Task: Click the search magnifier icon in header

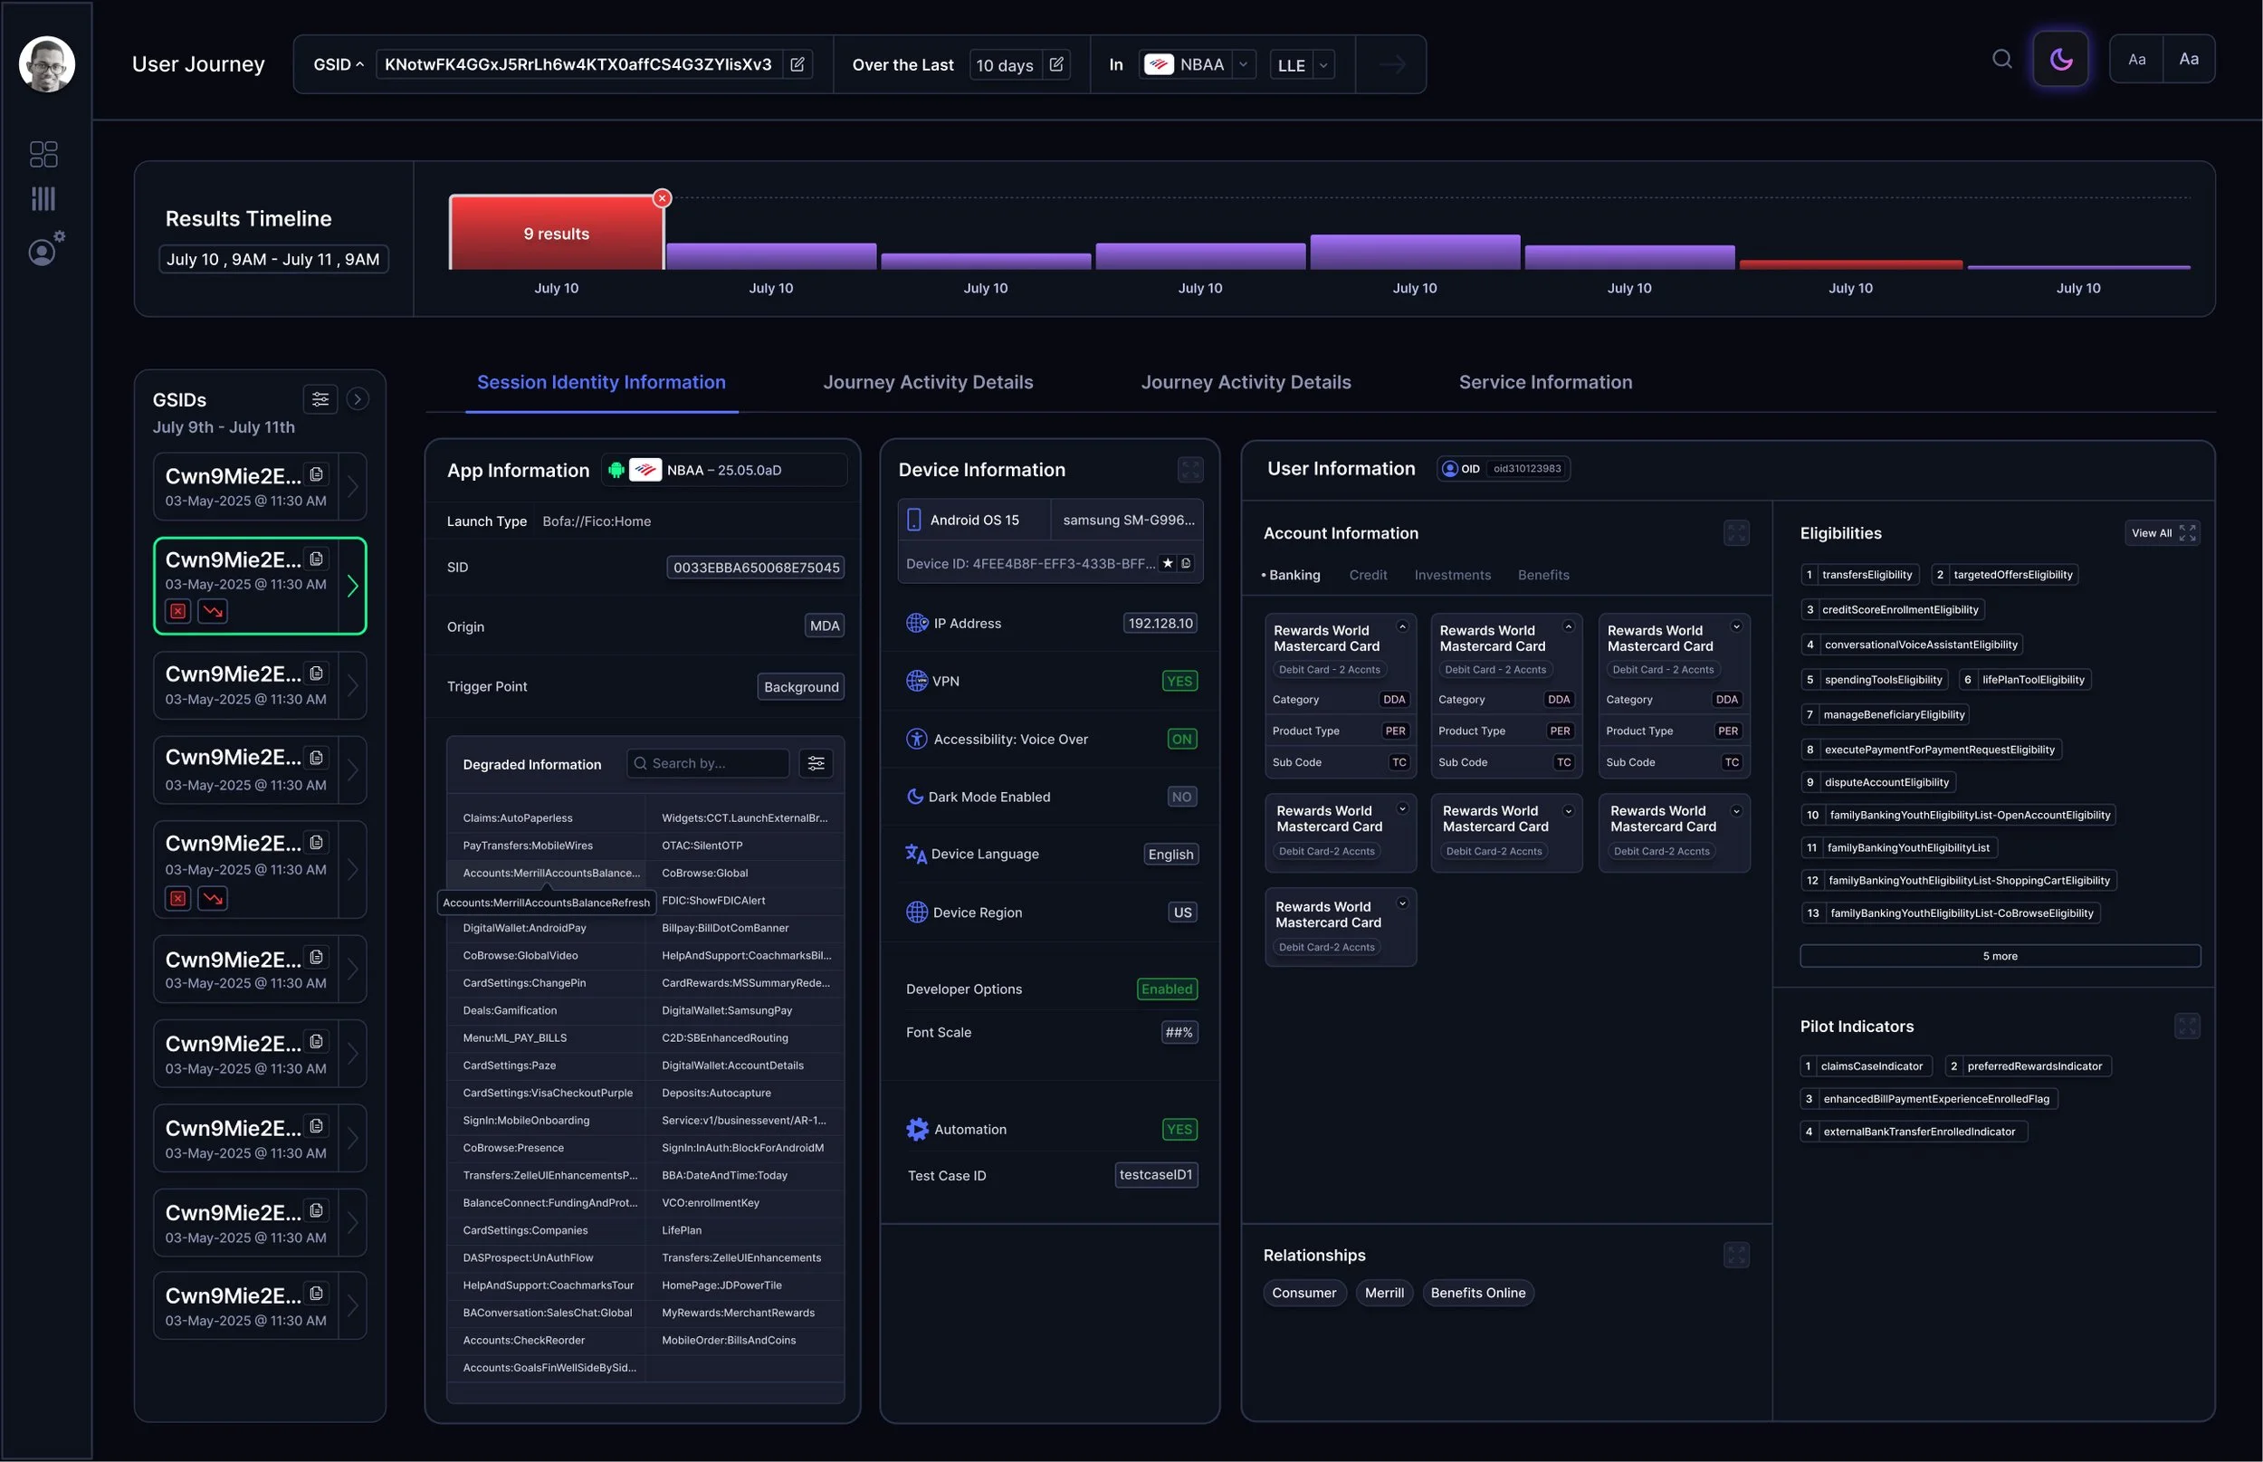Action: pyautogui.click(x=2001, y=59)
